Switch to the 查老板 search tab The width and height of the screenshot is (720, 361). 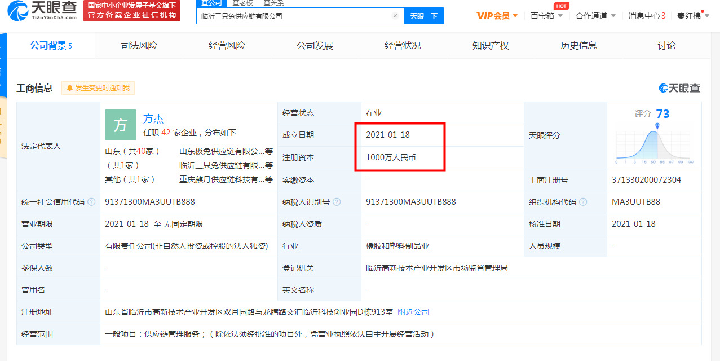[242, 3]
